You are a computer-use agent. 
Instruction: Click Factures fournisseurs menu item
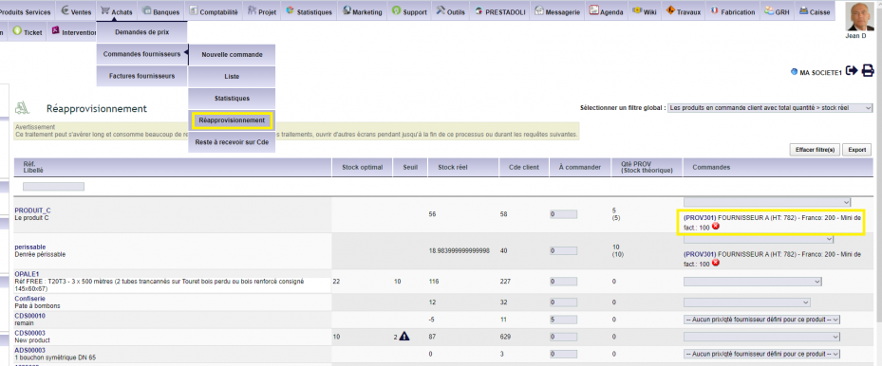click(141, 76)
